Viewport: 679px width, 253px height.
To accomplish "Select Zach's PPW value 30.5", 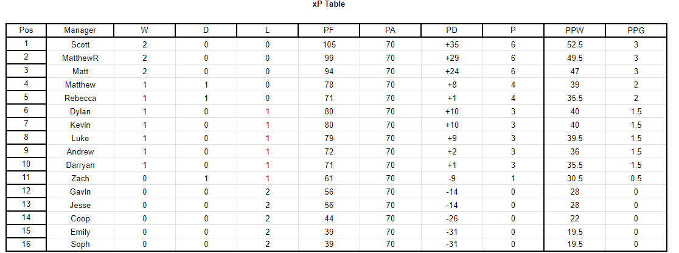I will point(574,178).
